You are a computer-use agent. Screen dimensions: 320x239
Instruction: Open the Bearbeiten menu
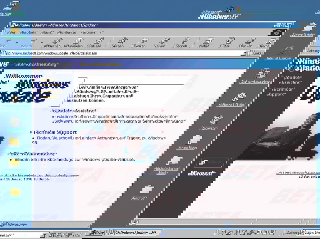(x=29, y=32)
